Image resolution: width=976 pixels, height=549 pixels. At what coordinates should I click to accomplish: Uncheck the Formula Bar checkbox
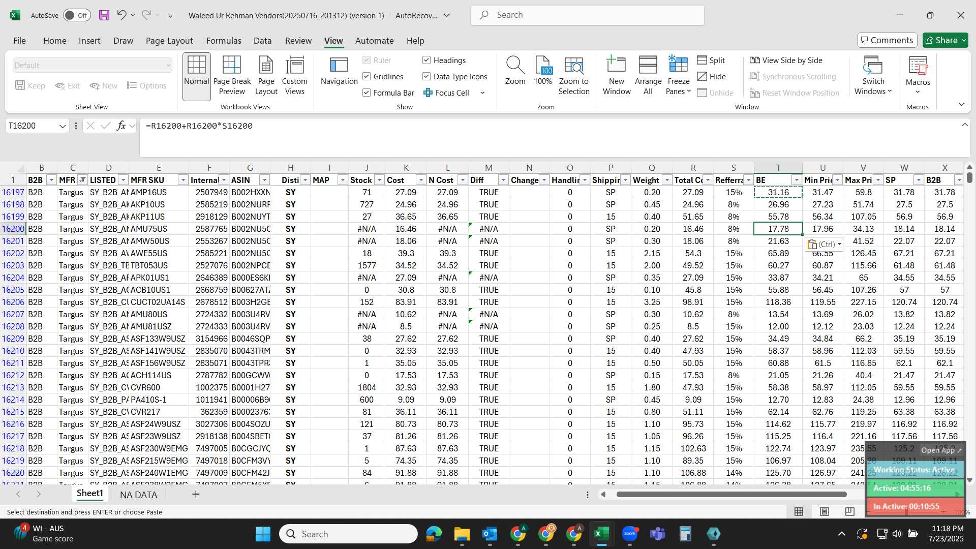tap(367, 93)
